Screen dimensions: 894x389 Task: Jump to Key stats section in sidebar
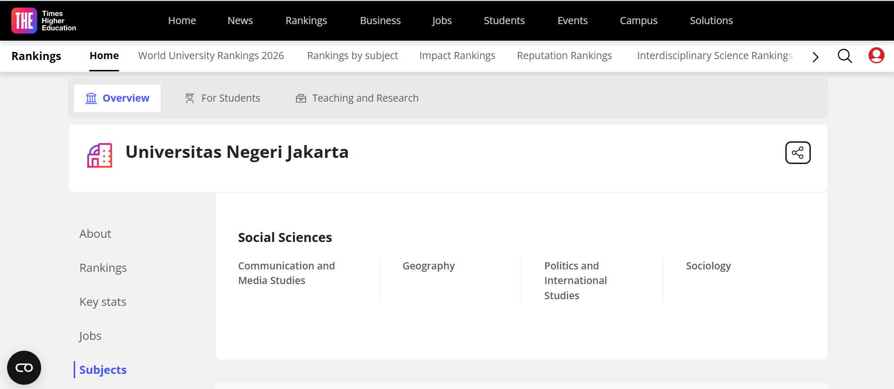point(103,302)
